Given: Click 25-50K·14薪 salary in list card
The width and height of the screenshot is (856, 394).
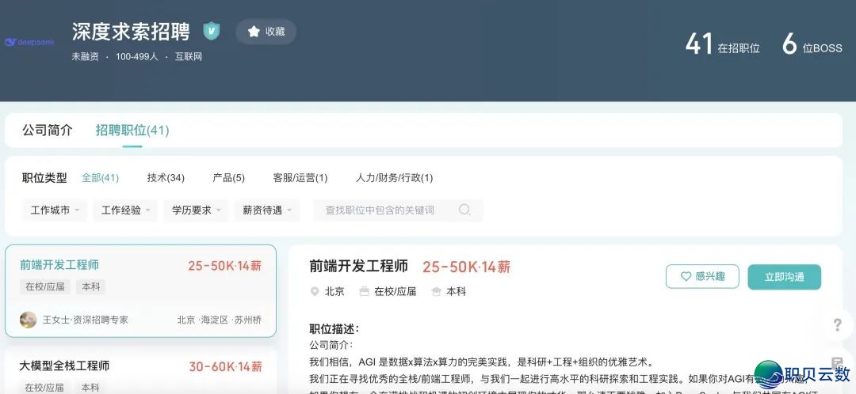Looking at the screenshot, I should (225, 266).
